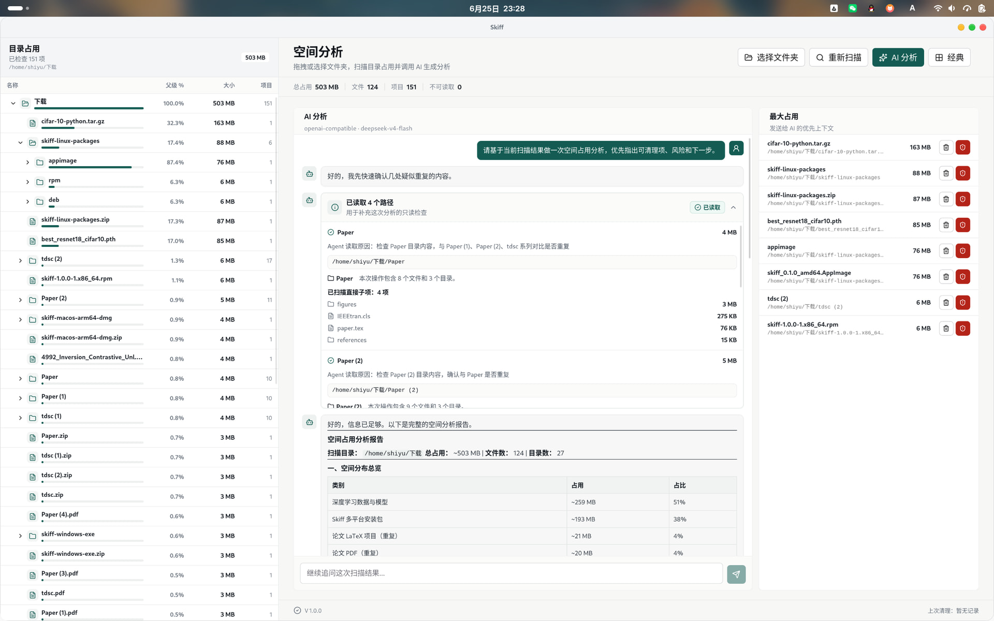Open the volume control in top bar

point(952,8)
